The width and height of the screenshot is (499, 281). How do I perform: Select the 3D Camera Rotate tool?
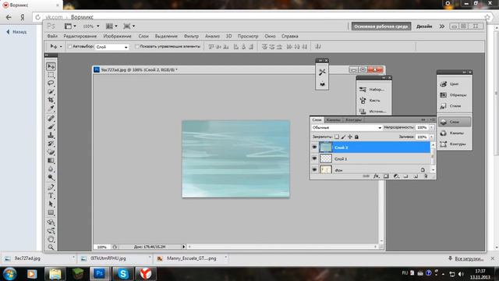[x=51, y=231]
